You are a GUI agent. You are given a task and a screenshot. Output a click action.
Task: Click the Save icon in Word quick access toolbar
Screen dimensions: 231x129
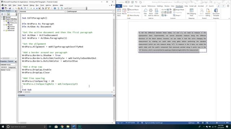[x=132, y=2]
